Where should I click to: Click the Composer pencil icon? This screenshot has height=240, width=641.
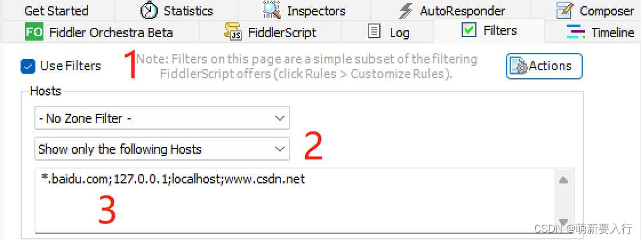[564, 10]
